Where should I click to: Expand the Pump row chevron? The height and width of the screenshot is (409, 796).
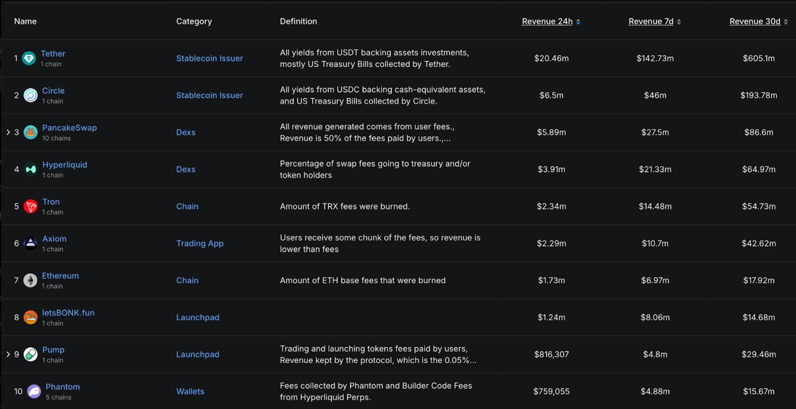coord(8,354)
